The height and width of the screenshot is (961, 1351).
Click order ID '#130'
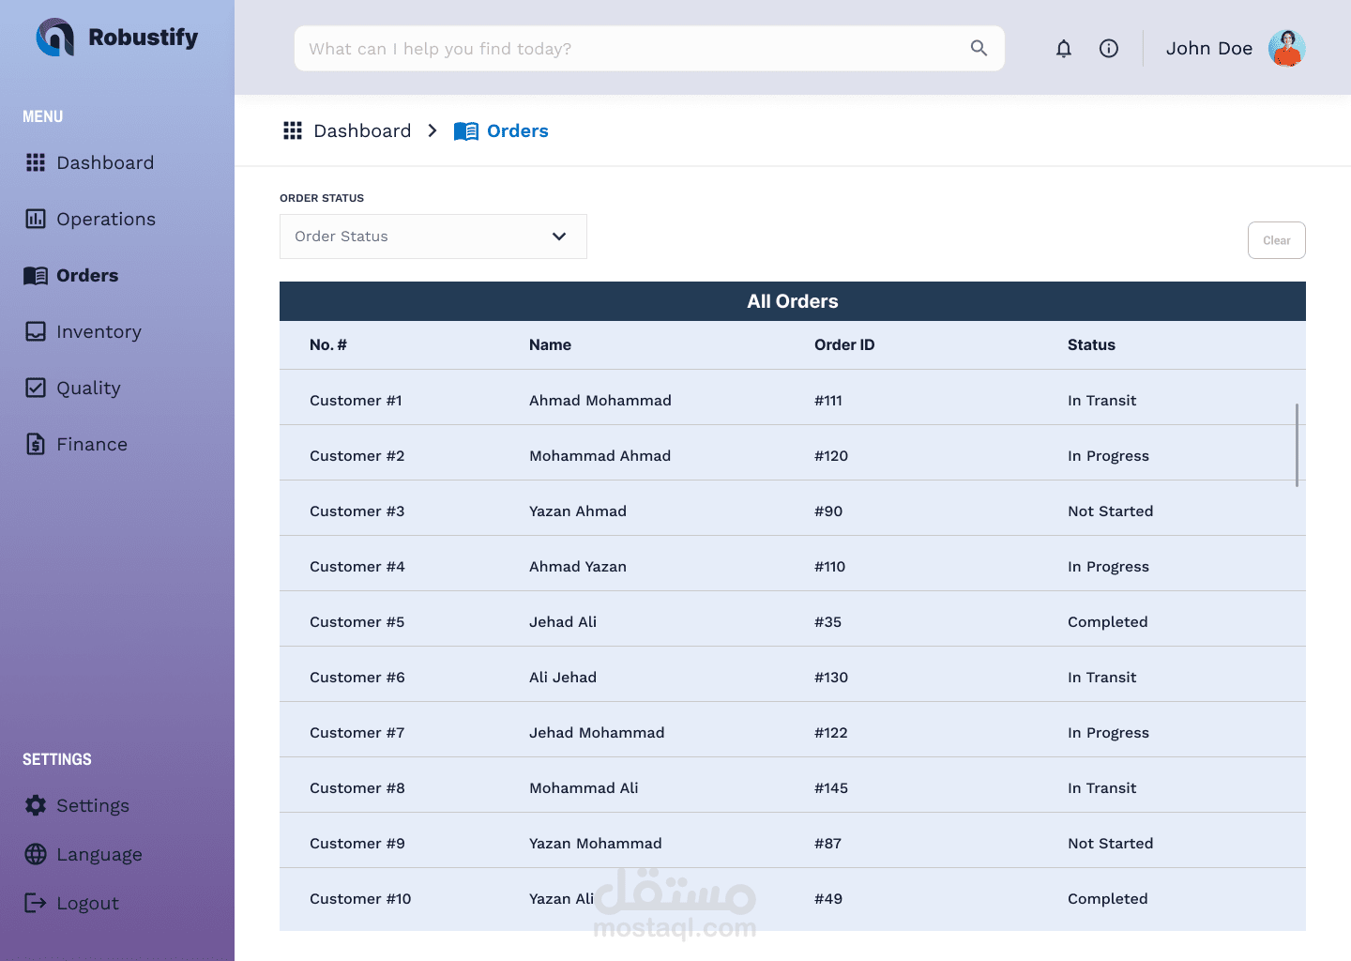pos(831,677)
